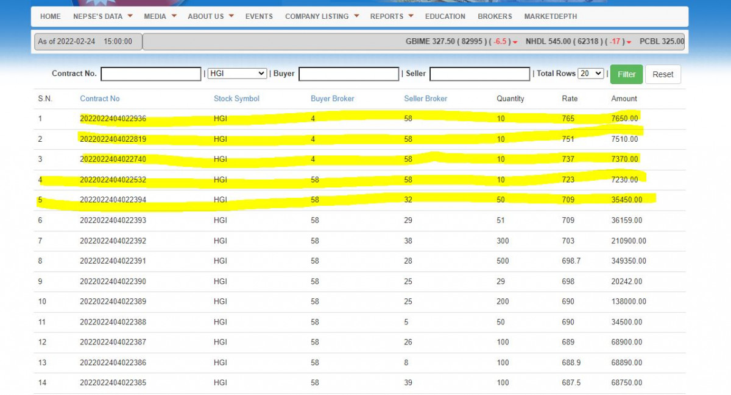Open the HOME menu item

pyautogui.click(x=51, y=16)
